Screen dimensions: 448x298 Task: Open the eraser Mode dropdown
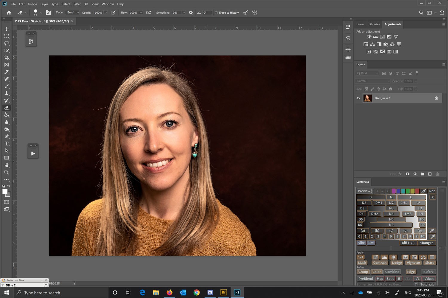pyautogui.click(x=72, y=13)
